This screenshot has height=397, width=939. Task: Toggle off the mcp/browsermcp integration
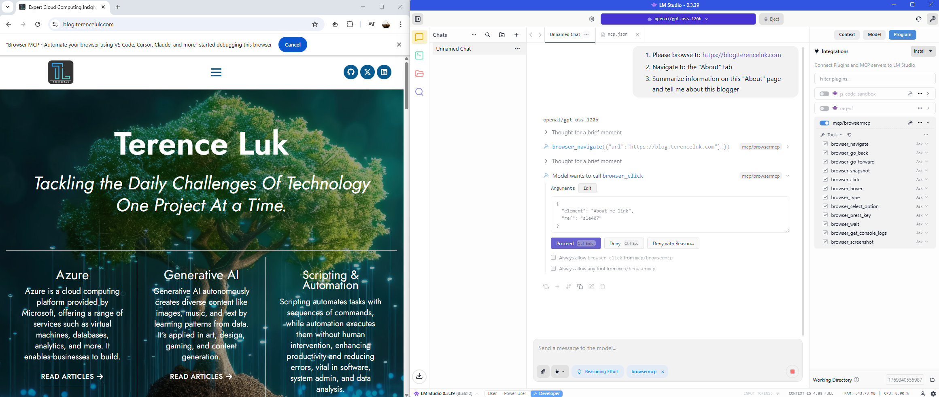824,123
